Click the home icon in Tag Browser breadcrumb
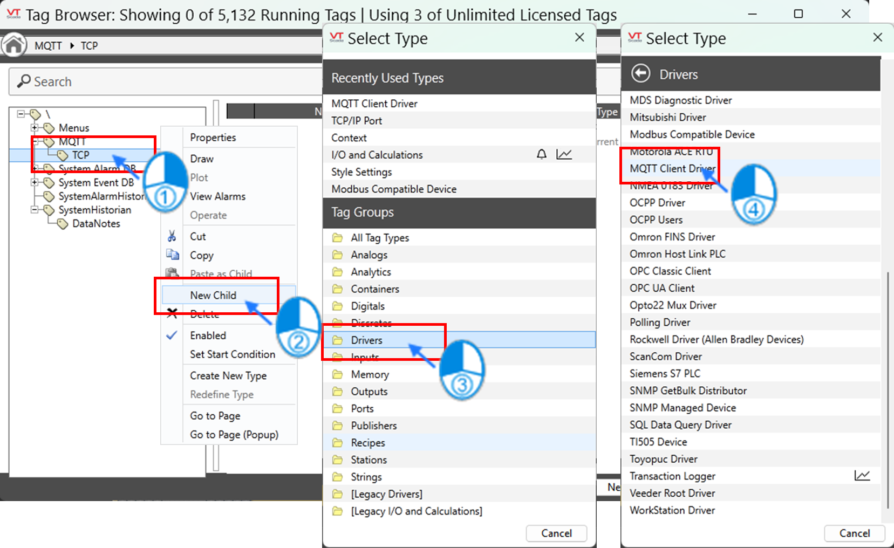 pos(13,45)
